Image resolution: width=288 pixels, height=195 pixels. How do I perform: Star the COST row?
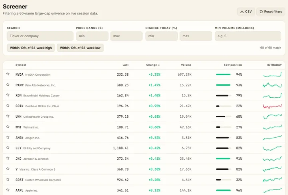click(x=8, y=179)
